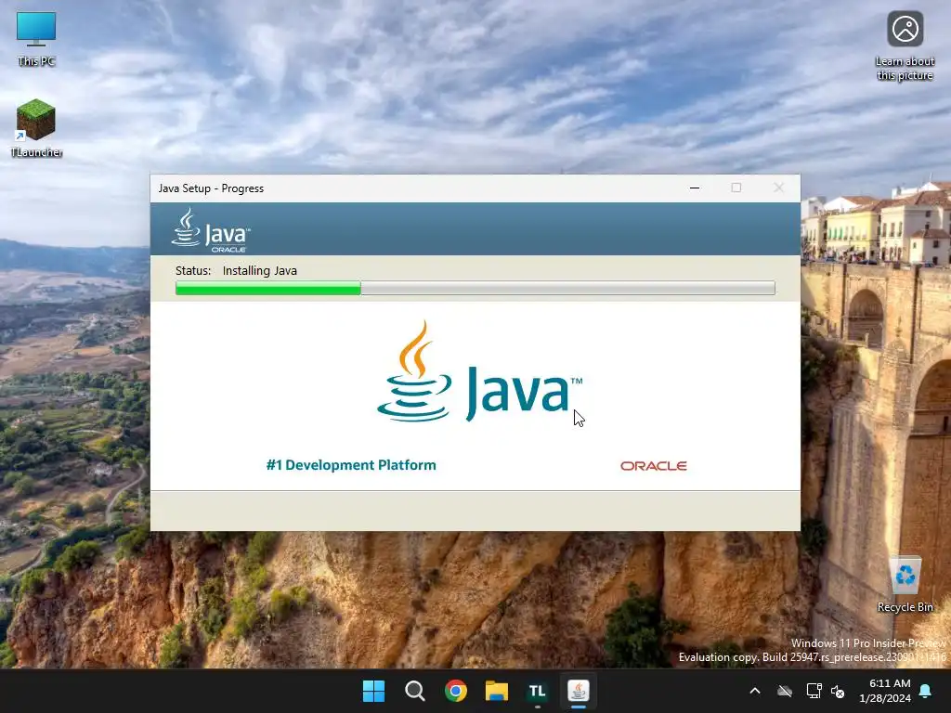Click the cloud sync tray icon
The height and width of the screenshot is (713, 951).
(785, 691)
